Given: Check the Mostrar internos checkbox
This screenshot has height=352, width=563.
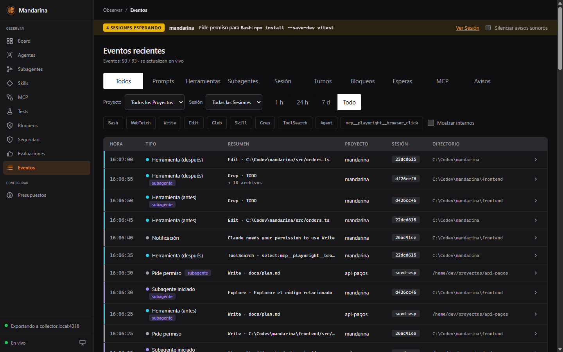Looking at the screenshot, I should [431, 123].
